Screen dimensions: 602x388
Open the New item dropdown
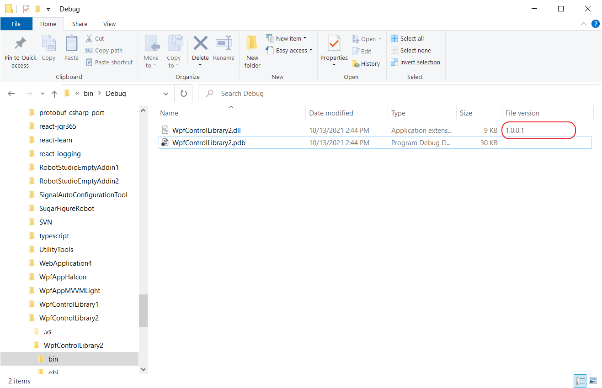287,38
